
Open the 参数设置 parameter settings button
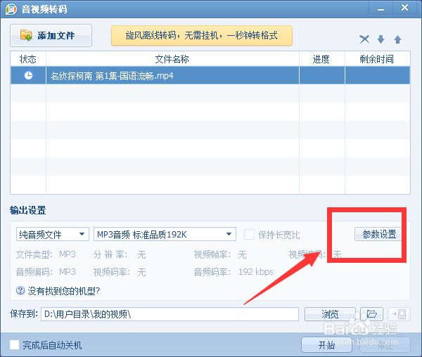tap(379, 234)
